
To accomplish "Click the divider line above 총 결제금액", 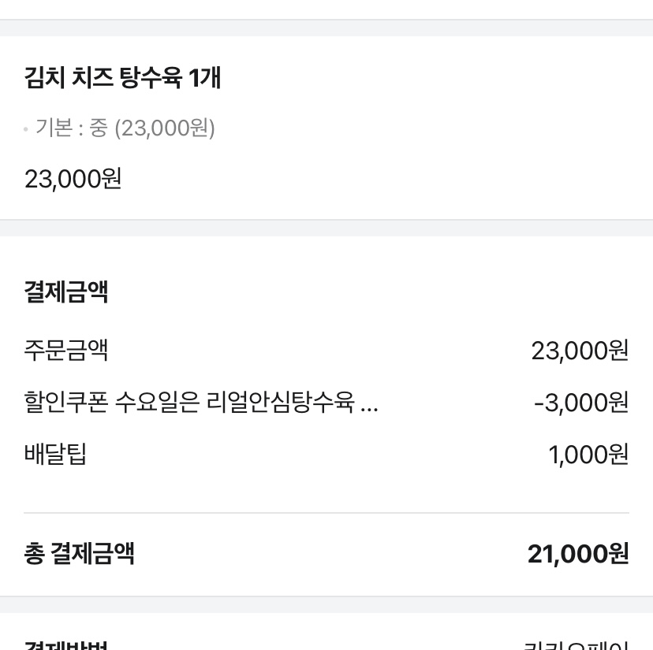I will pos(326,513).
